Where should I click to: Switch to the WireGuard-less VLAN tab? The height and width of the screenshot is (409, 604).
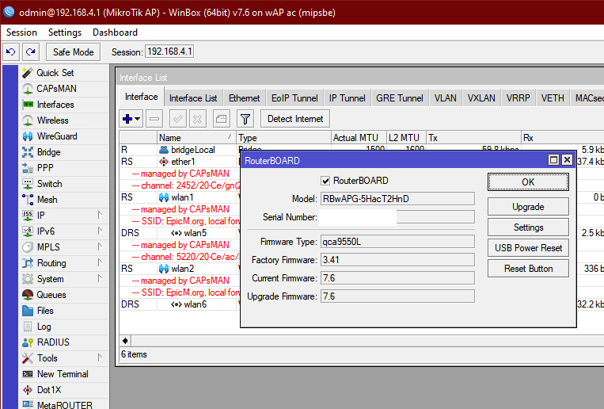(x=445, y=98)
